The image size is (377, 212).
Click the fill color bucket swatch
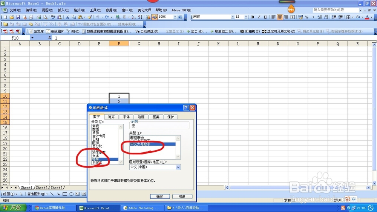[358, 17]
